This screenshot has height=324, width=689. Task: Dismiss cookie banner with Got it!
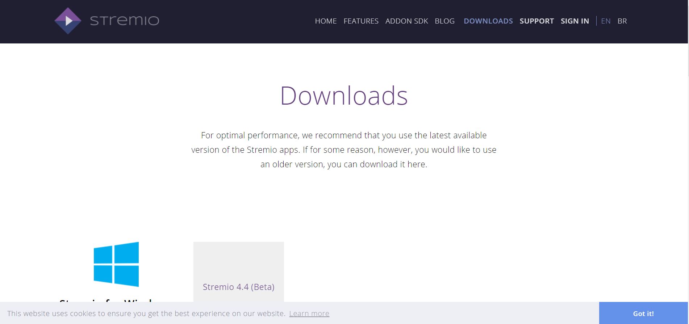tap(643, 313)
